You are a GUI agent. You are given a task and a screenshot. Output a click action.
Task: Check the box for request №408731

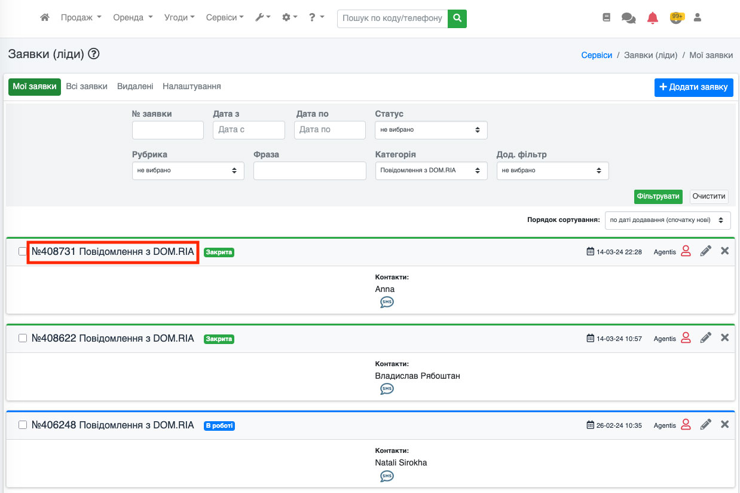click(x=23, y=252)
